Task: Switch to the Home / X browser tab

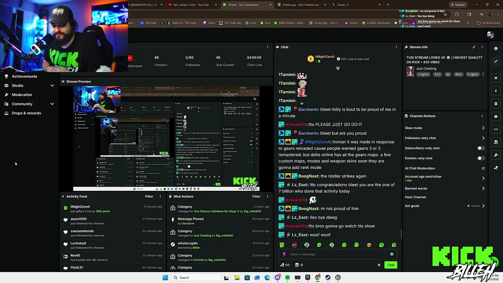Action: pos(356,5)
